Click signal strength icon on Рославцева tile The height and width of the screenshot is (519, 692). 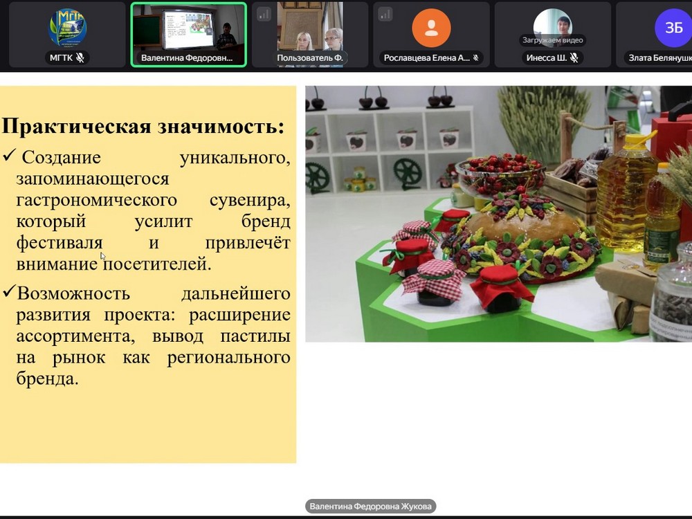tap(385, 14)
